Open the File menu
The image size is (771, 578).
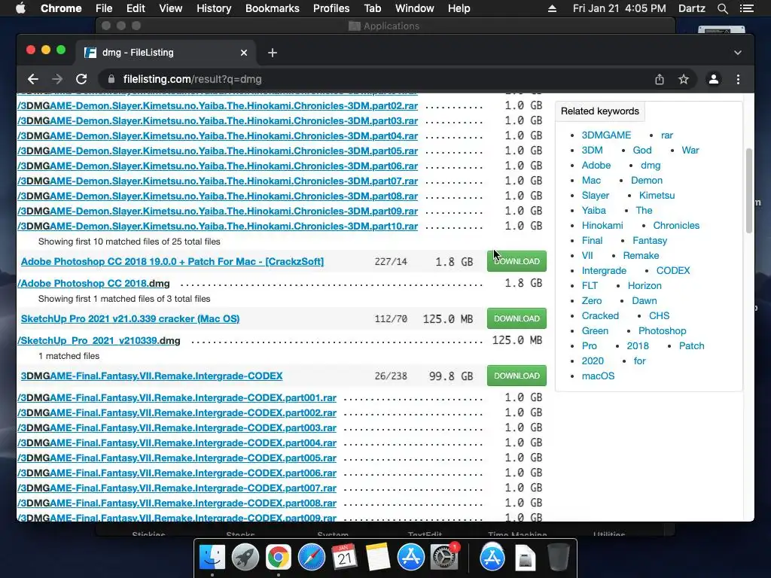104,8
